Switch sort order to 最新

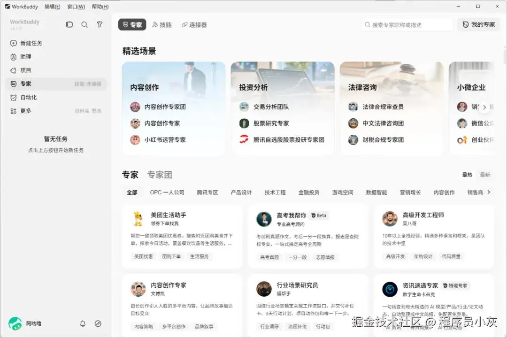point(484,175)
